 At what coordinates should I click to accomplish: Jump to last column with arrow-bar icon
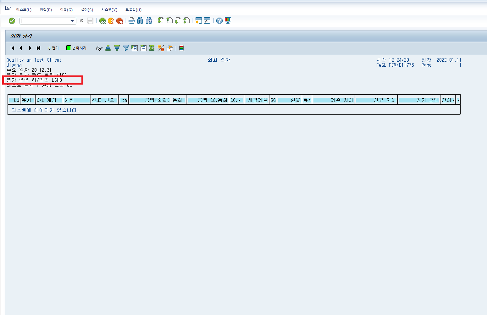[x=38, y=48]
